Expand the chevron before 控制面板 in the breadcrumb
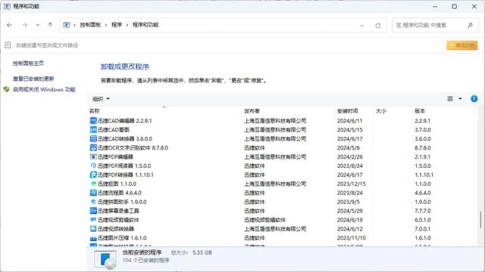The height and width of the screenshot is (272, 485). coord(74,25)
